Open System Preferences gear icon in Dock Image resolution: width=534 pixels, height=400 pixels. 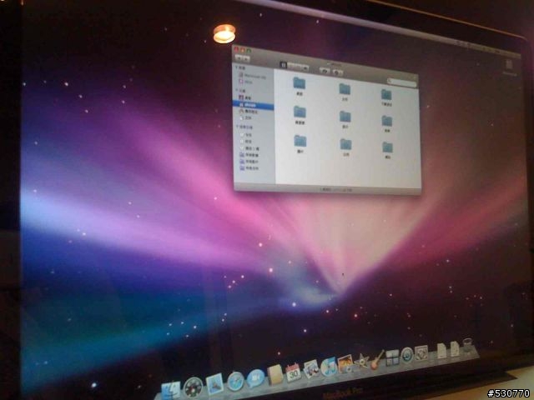(x=421, y=353)
